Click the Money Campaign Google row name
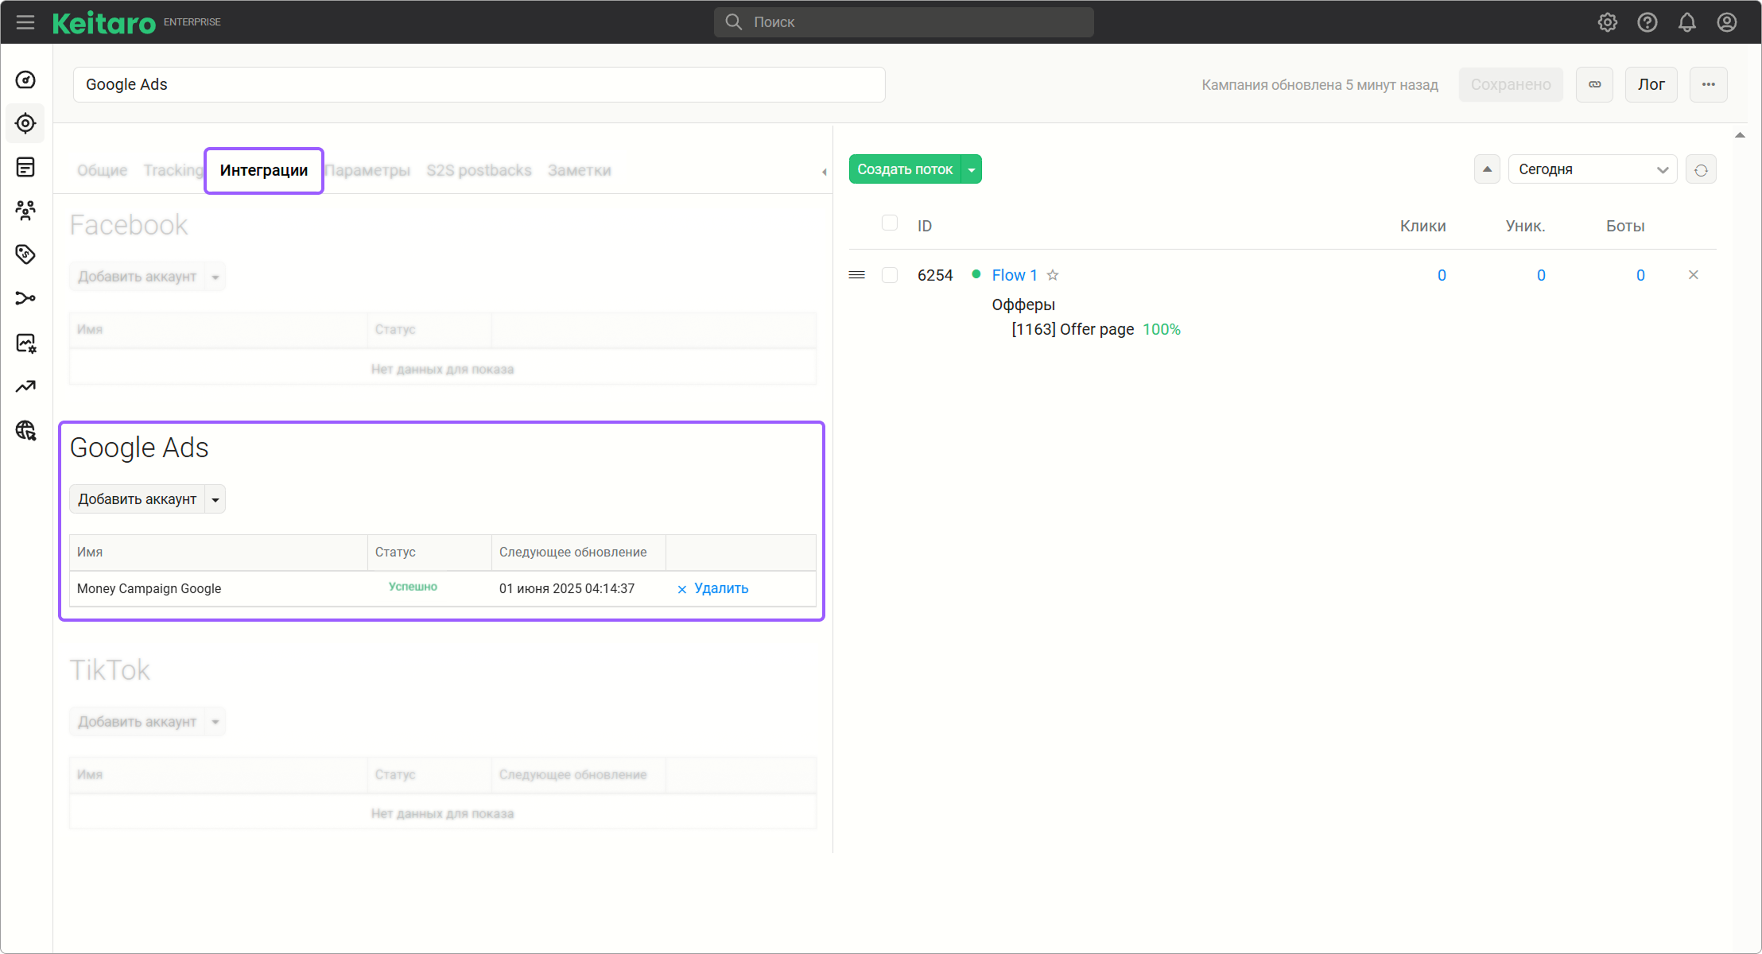 pyautogui.click(x=149, y=588)
